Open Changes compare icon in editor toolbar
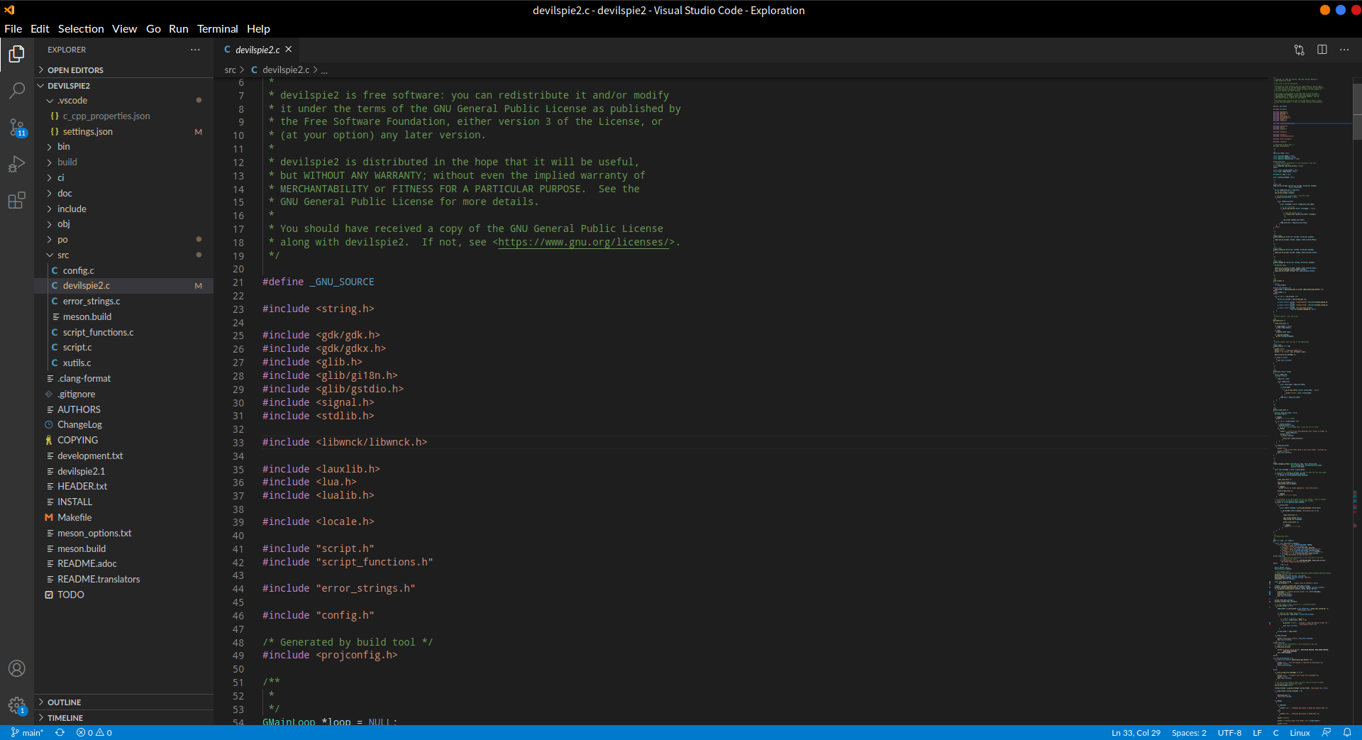The image size is (1362, 740). [1299, 50]
